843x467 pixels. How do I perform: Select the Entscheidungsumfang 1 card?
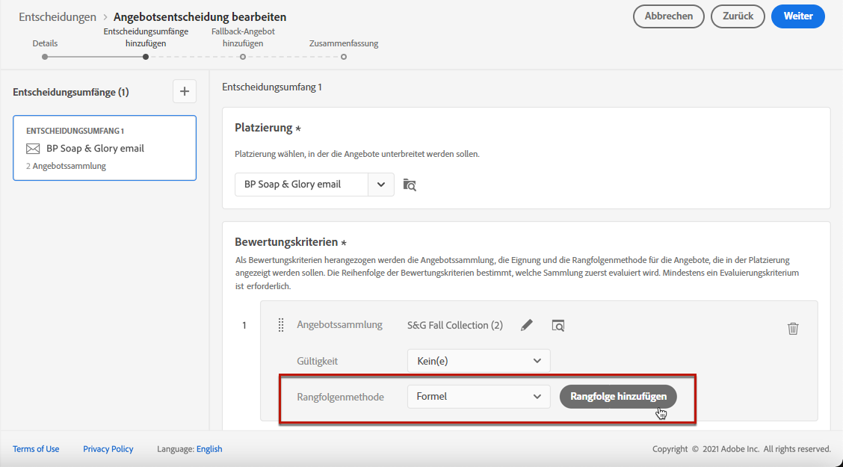(x=105, y=148)
